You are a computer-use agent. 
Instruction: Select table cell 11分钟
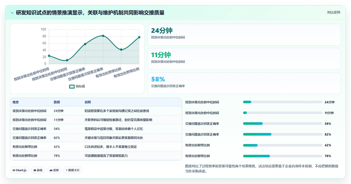tap(59, 120)
